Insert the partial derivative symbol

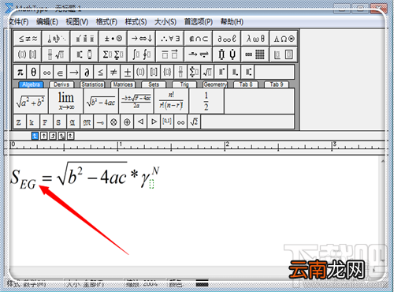87,72
